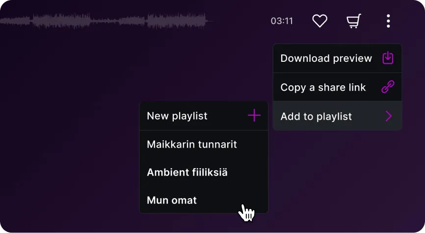The image size is (425, 233).
Task: Like the track with the heart icon
Action: point(320,21)
